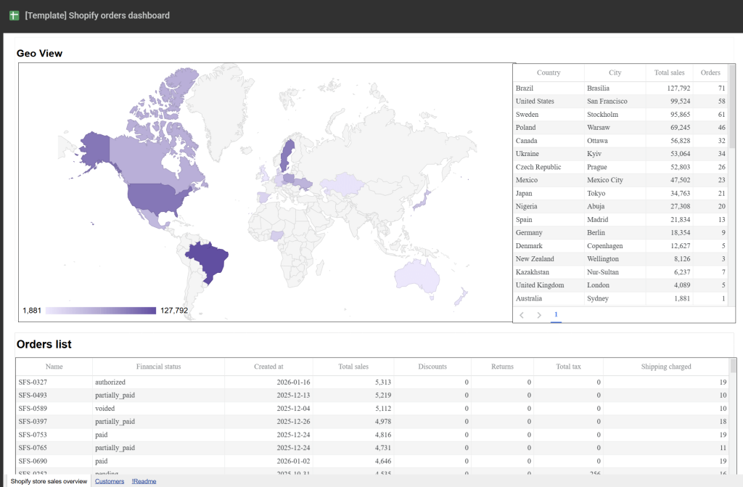Screen dimensions: 743x487
Task: Click the previous page chevron in Geo table
Action: [x=522, y=314]
